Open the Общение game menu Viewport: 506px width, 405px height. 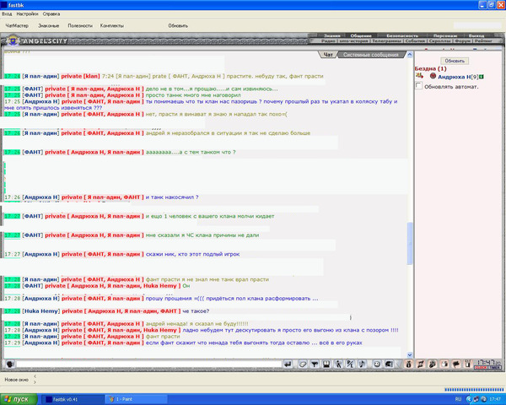(361, 35)
